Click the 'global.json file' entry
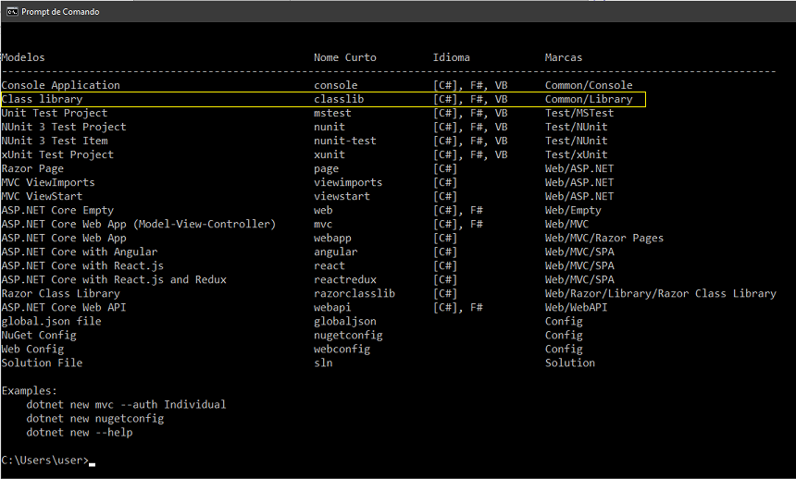Screen dimensions: 796x479 coord(51,321)
